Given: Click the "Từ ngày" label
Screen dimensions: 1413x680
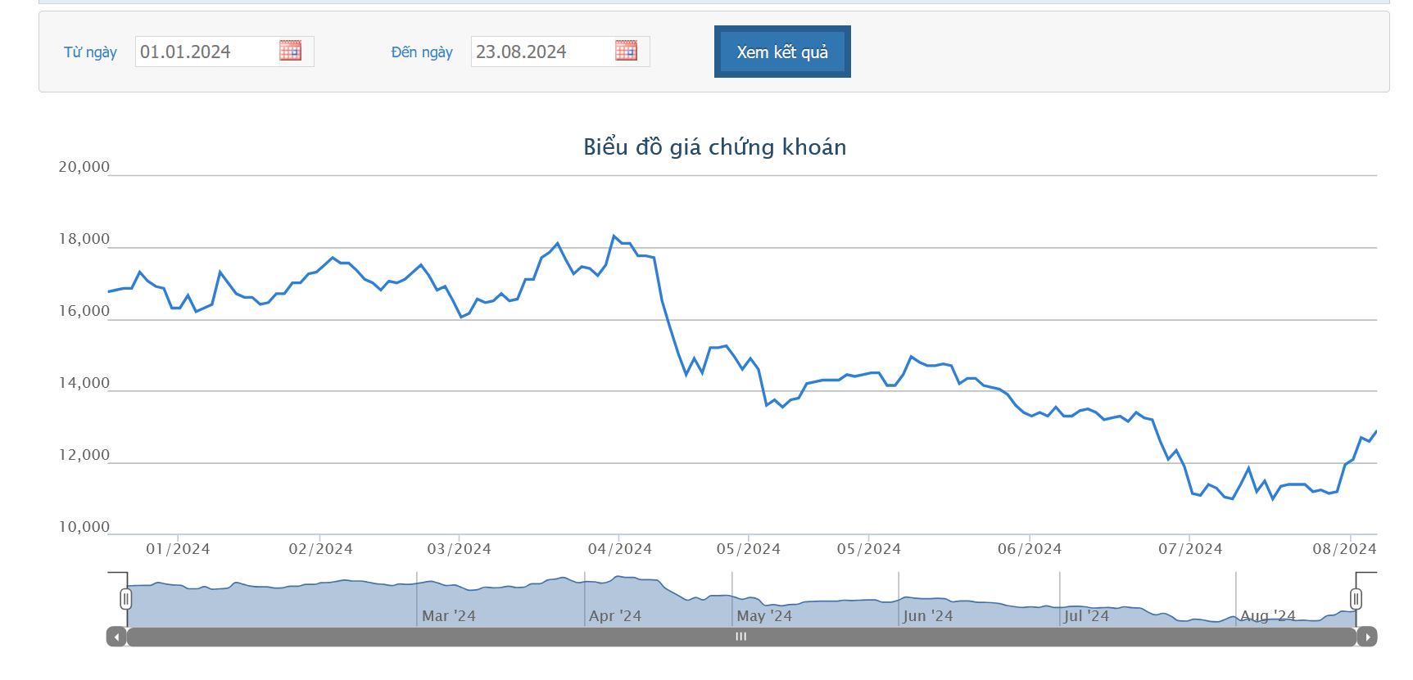Looking at the screenshot, I should point(90,52).
